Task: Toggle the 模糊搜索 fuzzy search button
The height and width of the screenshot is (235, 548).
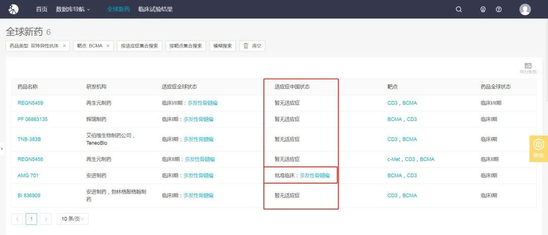Action: tap(222, 46)
